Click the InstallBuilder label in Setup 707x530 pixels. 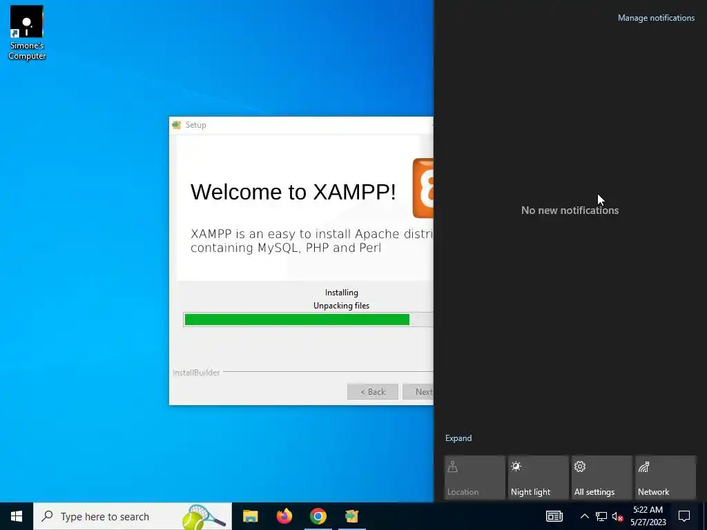coord(196,373)
